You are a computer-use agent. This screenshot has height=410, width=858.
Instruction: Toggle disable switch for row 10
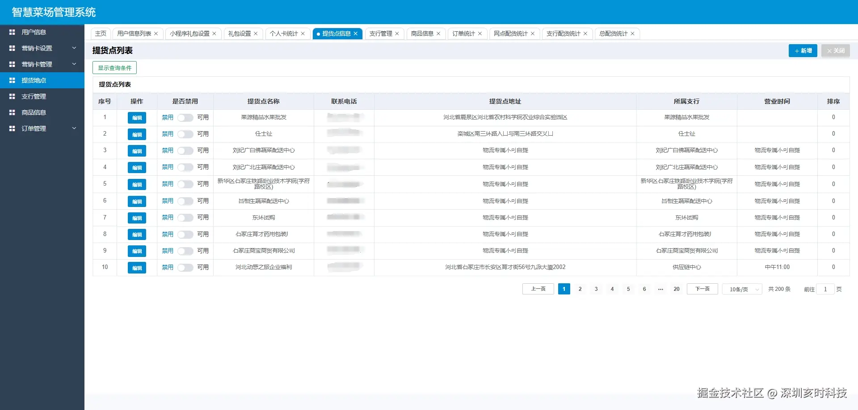[185, 268]
